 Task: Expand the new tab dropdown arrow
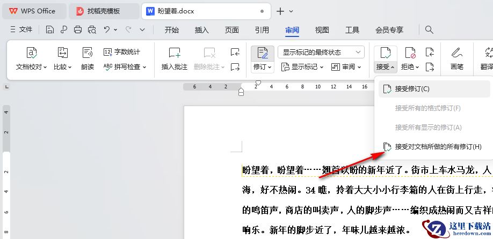[x=291, y=11]
